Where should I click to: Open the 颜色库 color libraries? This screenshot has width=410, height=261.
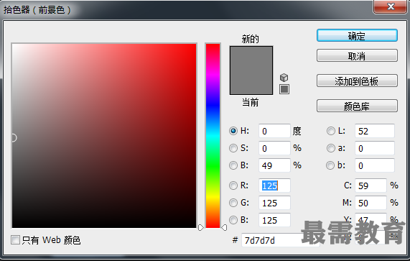click(x=357, y=106)
